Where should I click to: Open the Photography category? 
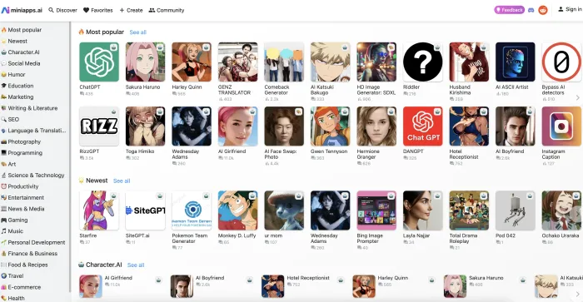click(x=21, y=141)
